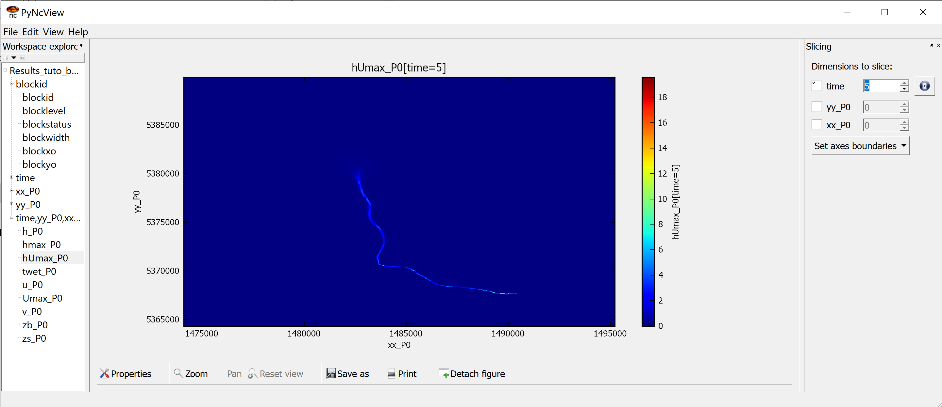Click the f(x) expression icon
Viewport: 942px width, 407px height.
[22, 58]
